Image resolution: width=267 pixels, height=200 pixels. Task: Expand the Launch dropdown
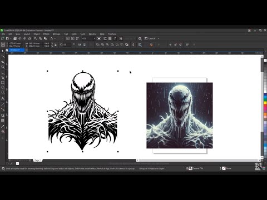point(159,38)
